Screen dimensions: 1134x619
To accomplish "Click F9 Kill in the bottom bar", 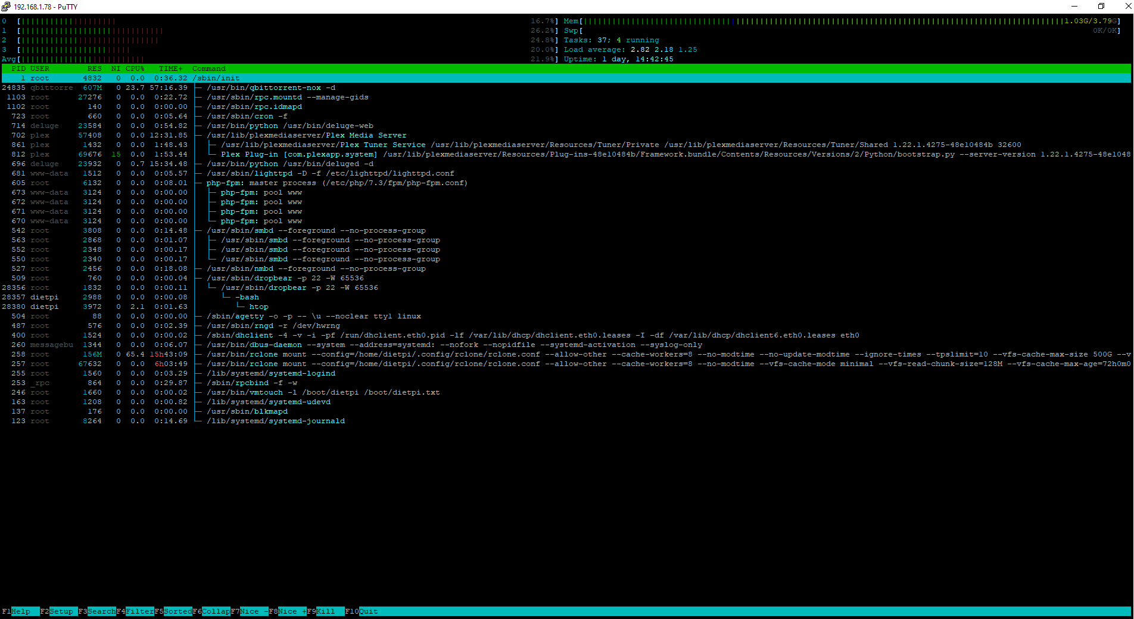I will point(326,611).
